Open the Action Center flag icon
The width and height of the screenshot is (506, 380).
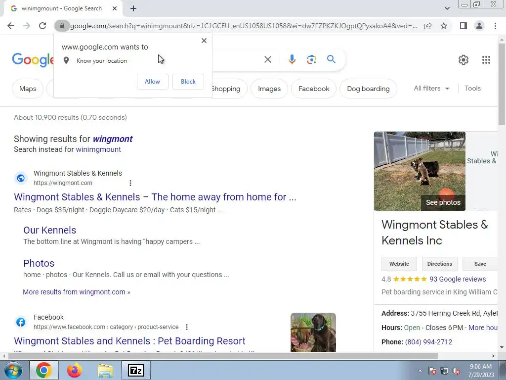coord(432,371)
